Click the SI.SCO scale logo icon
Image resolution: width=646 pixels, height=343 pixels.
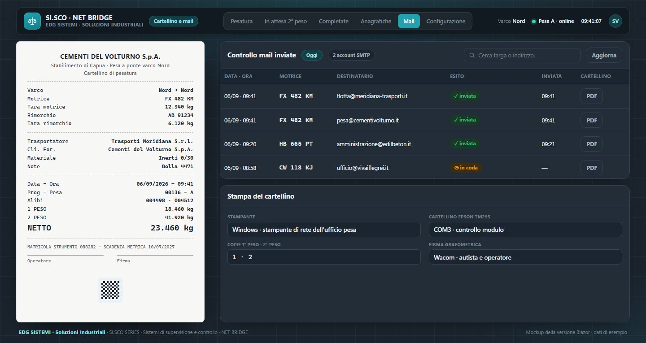(x=32, y=21)
